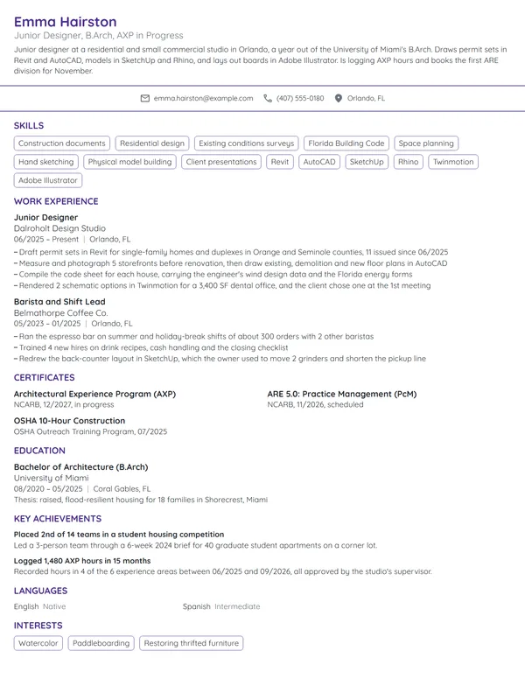525x679 pixels.
Task: Click the envelope email icon
Action: point(145,98)
